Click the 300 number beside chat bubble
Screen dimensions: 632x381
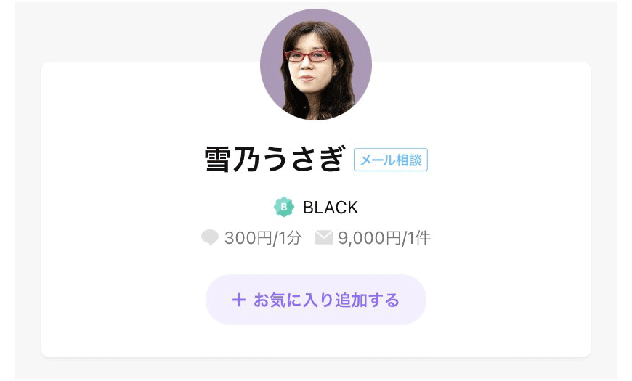(x=240, y=238)
